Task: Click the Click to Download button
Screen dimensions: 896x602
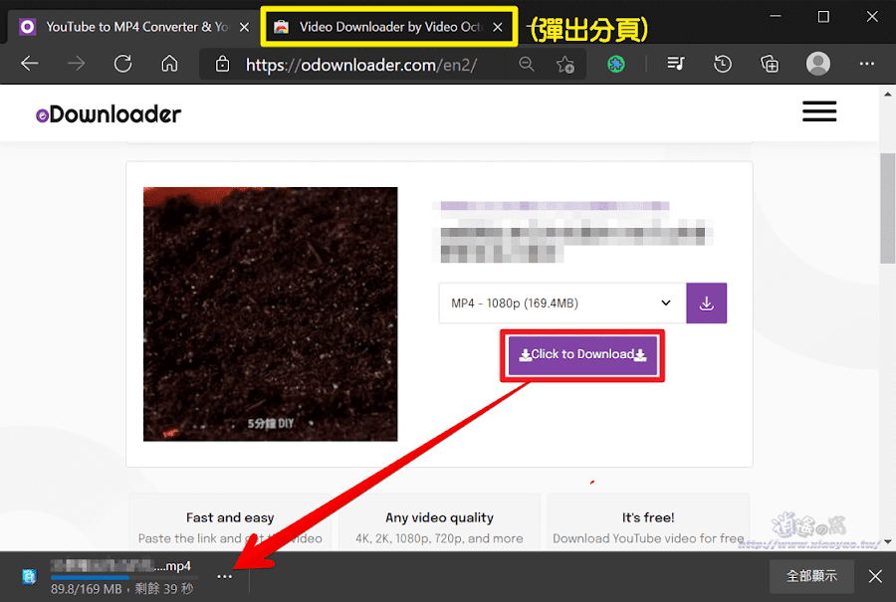Action: click(582, 354)
